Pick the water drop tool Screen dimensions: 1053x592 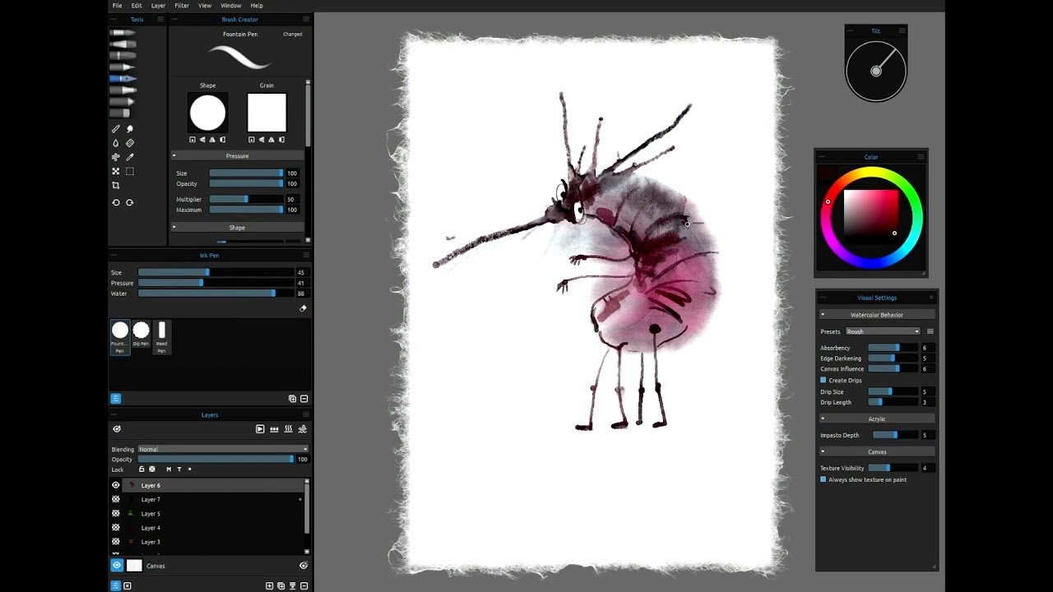[x=116, y=143]
